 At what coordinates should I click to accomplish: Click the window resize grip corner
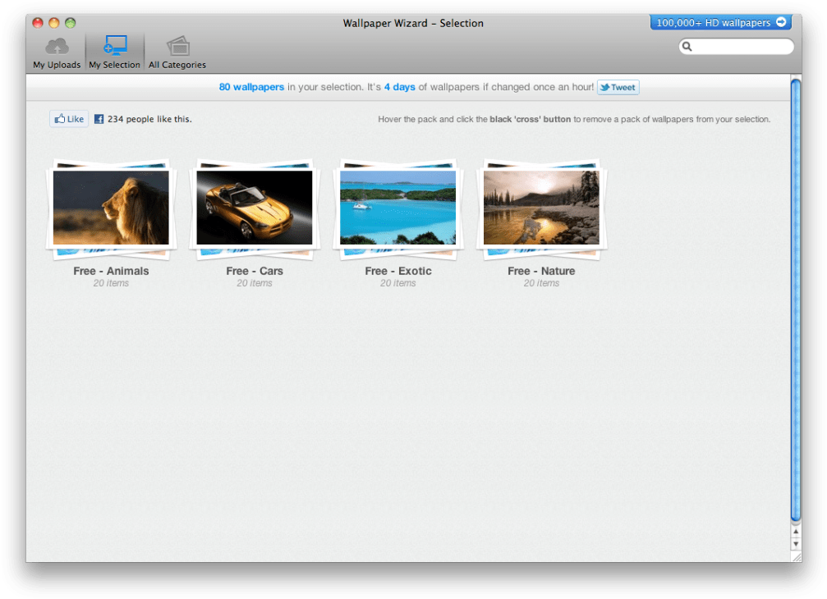(x=795, y=556)
